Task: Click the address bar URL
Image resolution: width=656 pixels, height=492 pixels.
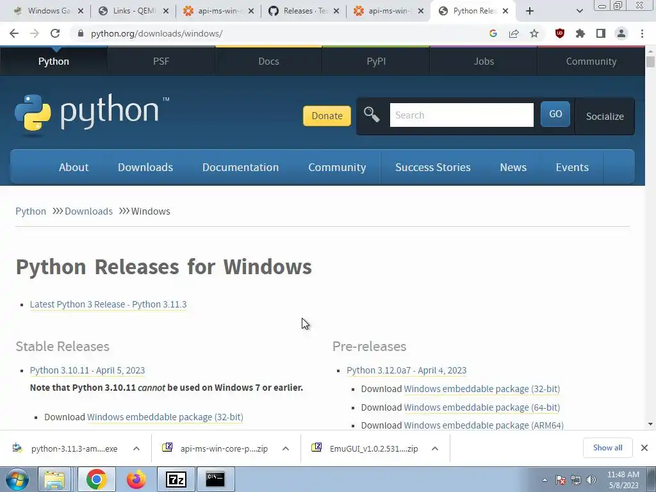Action: pos(156,33)
